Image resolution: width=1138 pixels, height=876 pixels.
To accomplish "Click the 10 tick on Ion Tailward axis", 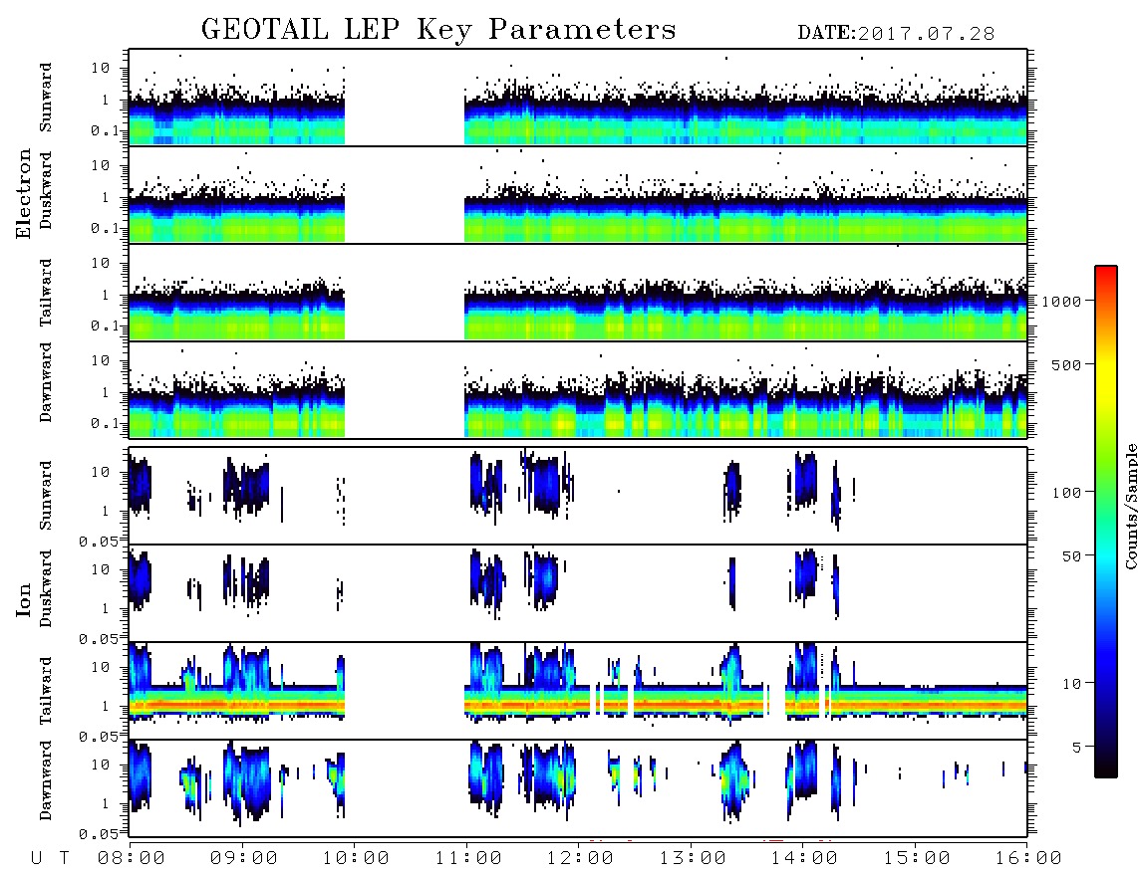I will 101,667.
